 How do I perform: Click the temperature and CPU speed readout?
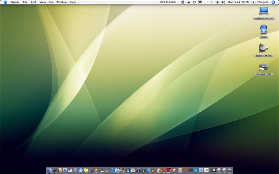click(168, 2)
